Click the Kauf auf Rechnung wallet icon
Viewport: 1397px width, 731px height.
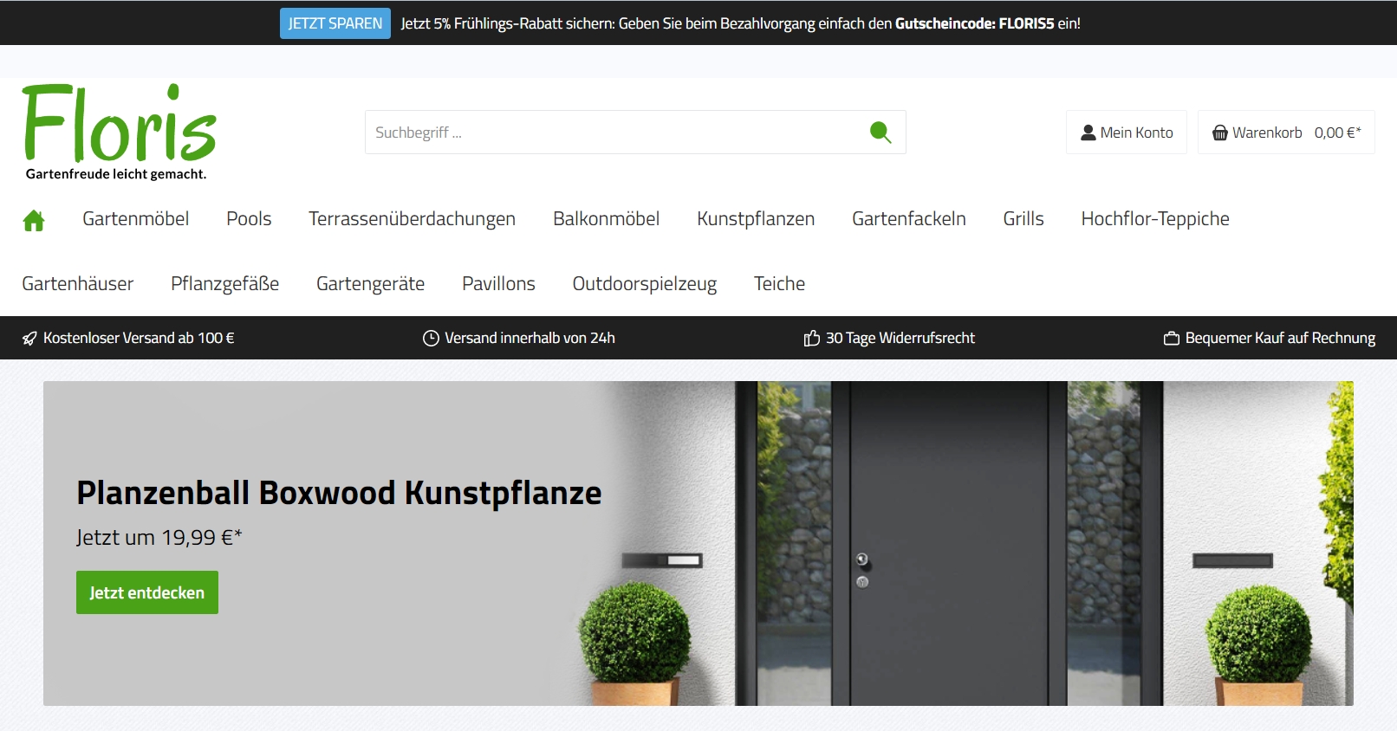point(1171,338)
